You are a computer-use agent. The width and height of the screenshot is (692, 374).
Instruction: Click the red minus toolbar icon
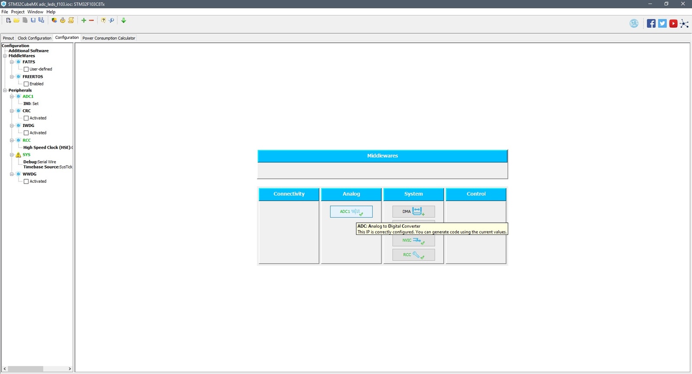pos(91,20)
